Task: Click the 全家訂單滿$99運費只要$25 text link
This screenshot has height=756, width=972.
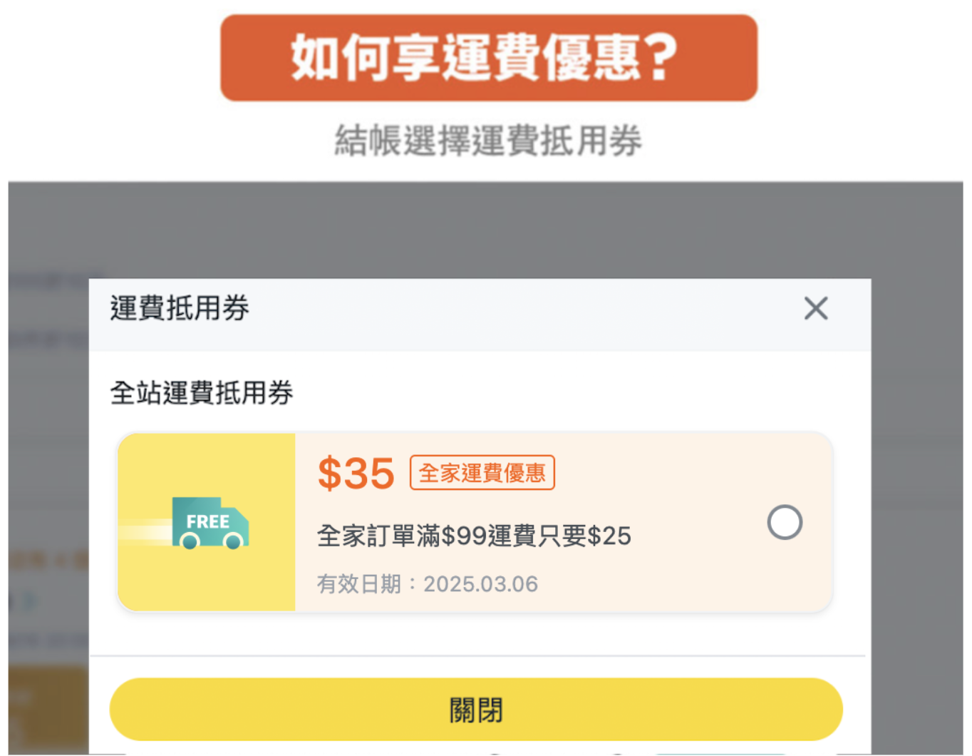Action: 474,536
